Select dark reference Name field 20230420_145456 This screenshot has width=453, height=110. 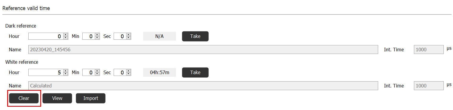pyautogui.click(x=203, y=50)
